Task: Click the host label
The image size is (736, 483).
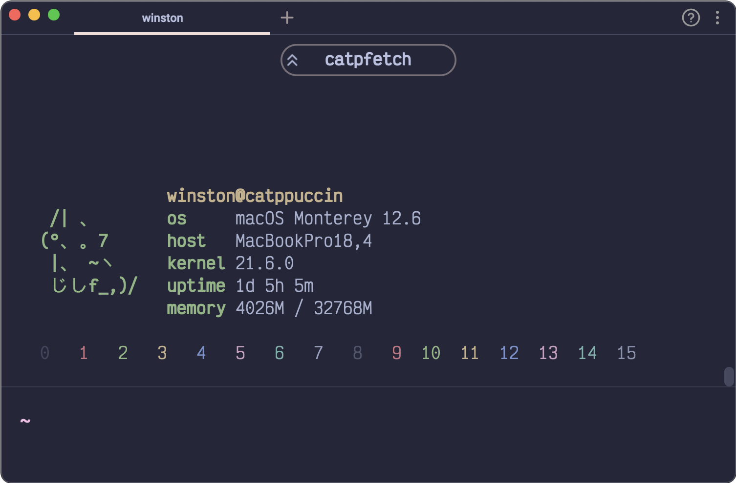Action: [186, 241]
